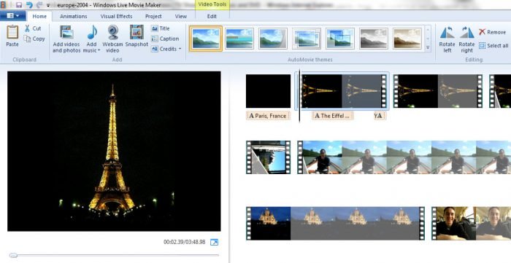Cut the selected clip
511x263 pixels.
tap(32, 28)
